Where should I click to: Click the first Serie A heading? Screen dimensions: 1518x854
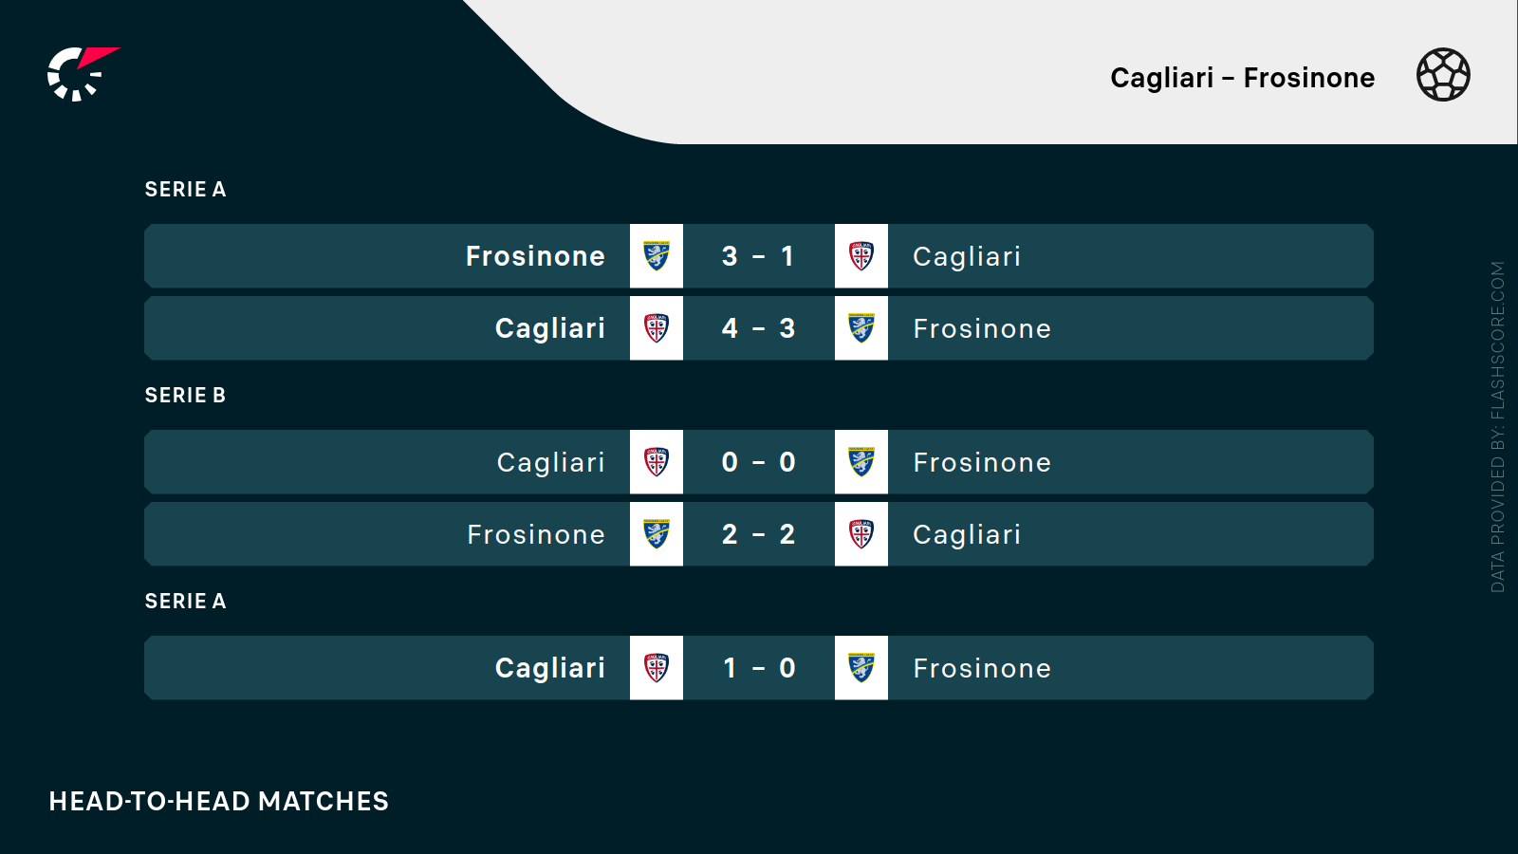(x=185, y=190)
